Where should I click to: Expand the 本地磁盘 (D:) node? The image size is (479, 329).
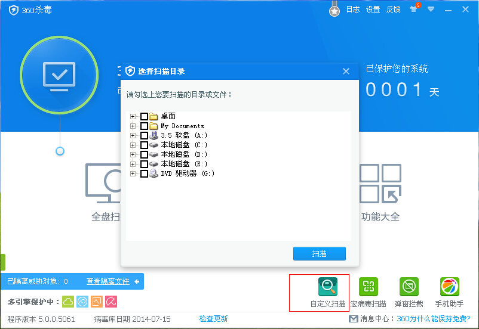coord(133,154)
